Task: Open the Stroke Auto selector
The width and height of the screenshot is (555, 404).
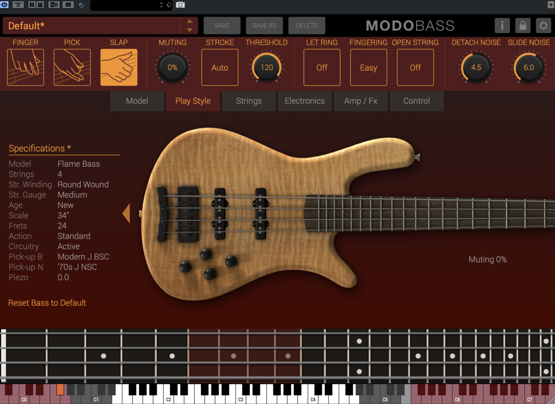Action: (220, 67)
